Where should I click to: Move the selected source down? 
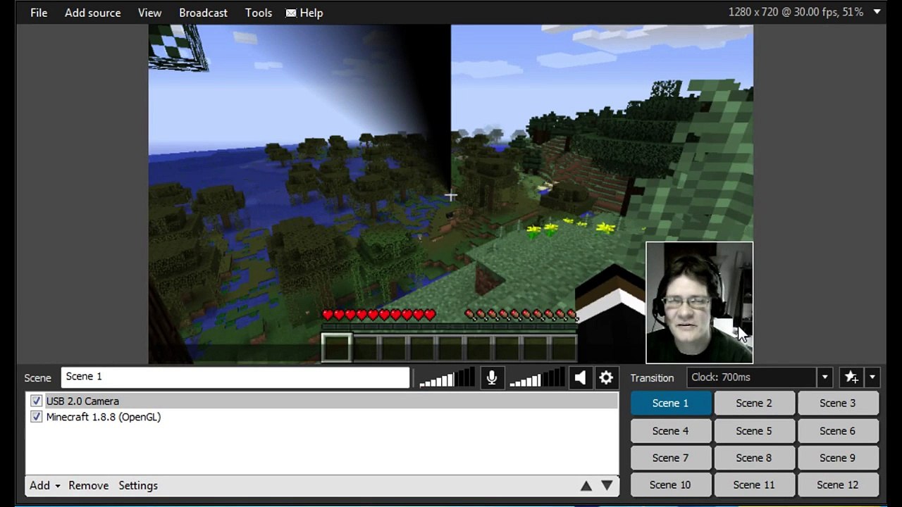coord(607,485)
